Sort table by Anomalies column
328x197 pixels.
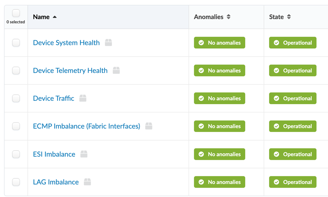point(228,17)
